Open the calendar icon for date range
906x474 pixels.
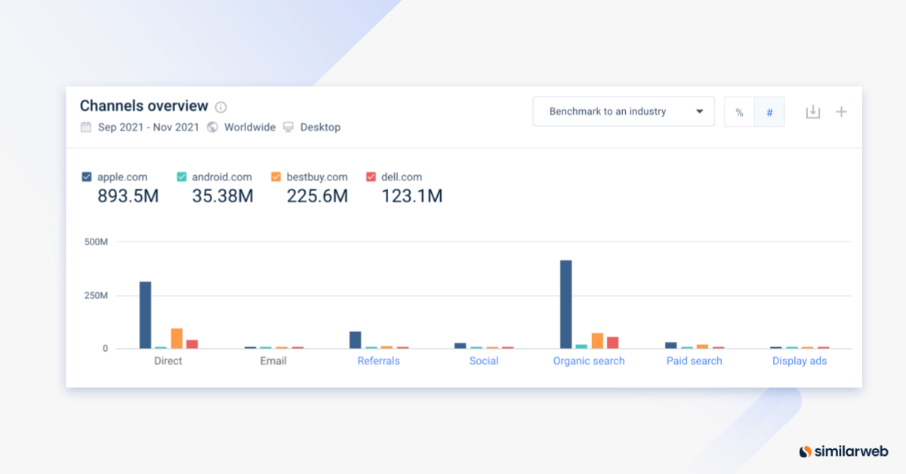pyautogui.click(x=85, y=127)
